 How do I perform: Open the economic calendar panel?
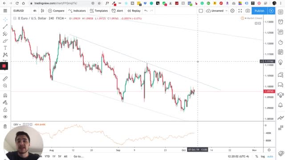(281, 52)
